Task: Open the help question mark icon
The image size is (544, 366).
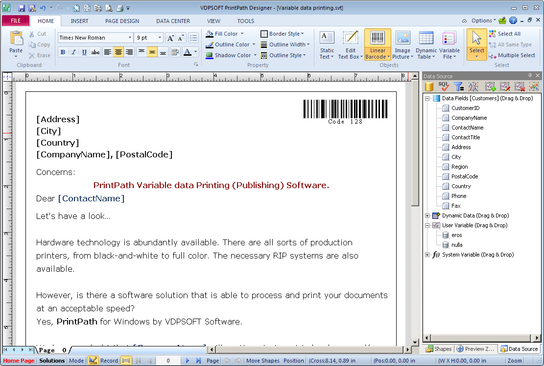Action: click(513, 21)
